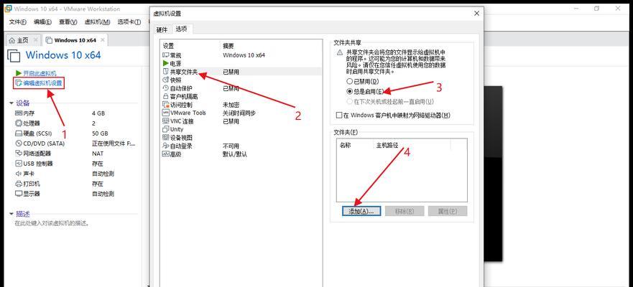Open the 文件(F) menu
633x287 pixels.
click(x=18, y=22)
